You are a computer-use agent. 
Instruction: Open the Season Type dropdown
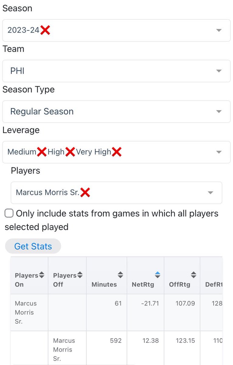[218, 112]
